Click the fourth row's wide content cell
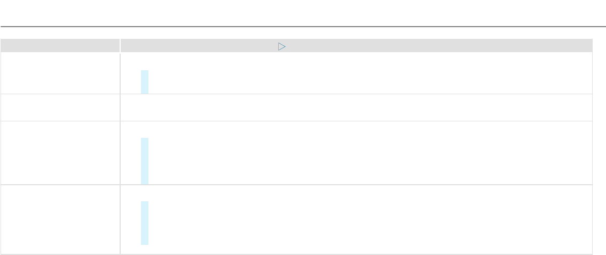The width and height of the screenshot is (606, 255). coord(363,219)
